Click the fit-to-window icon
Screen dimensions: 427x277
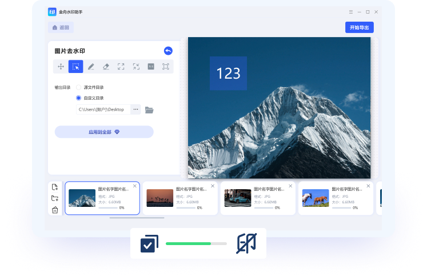tap(166, 67)
